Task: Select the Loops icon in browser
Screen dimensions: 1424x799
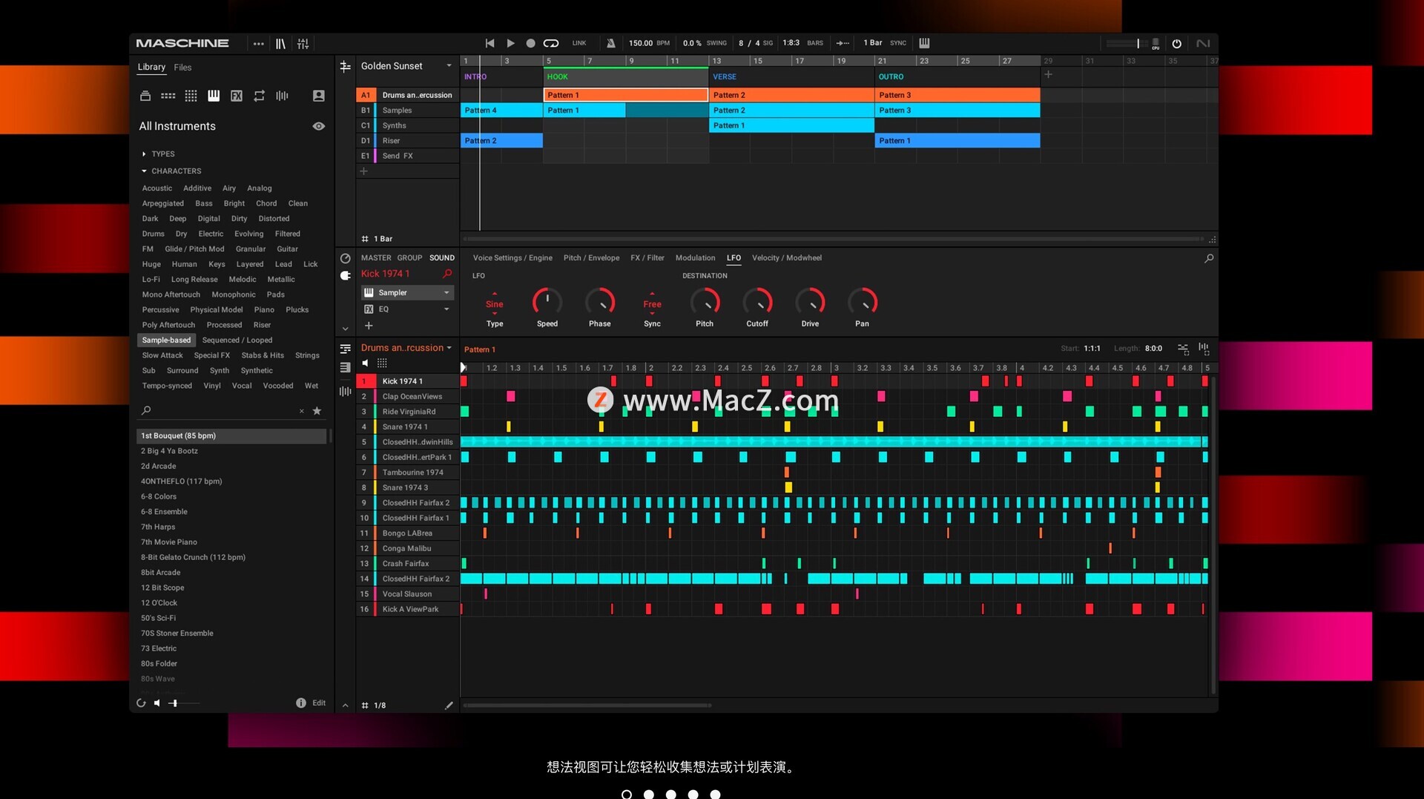Action: coord(259,96)
